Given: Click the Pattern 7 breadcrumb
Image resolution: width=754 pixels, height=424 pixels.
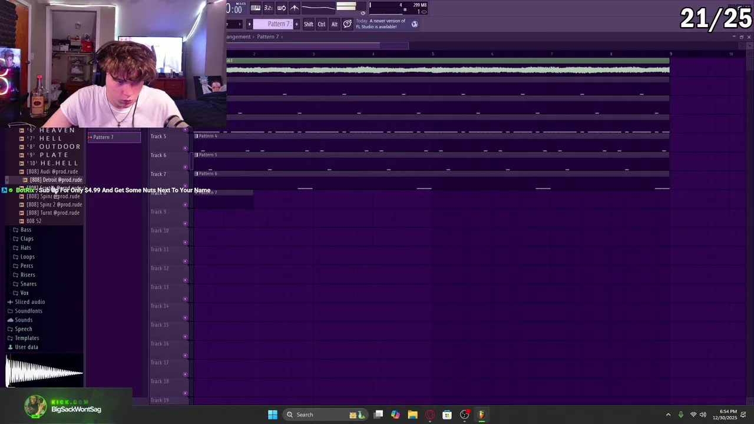Looking at the screenshot, I should click(x=267, y=37).
